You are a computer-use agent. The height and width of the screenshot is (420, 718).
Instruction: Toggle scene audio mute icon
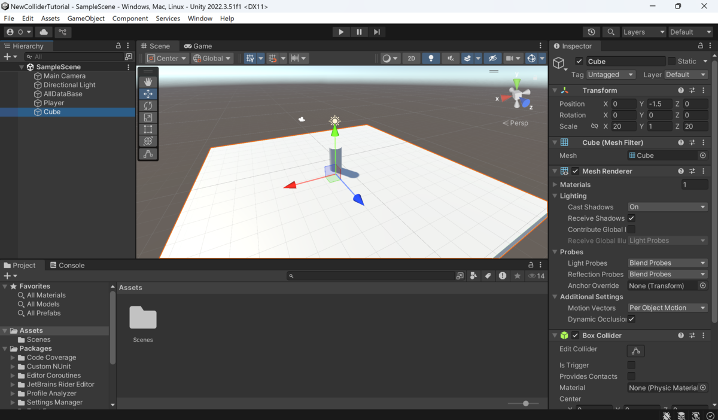[451, 58]
